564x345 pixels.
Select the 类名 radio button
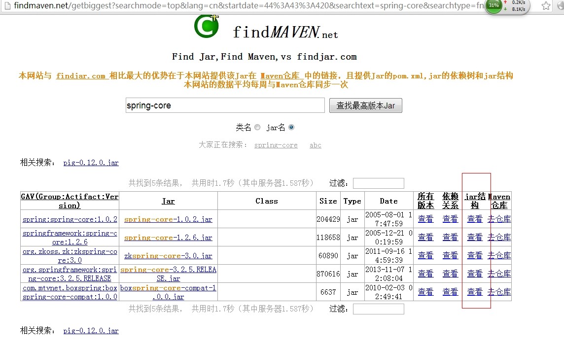pyautogui.click(x=257, y=127)
